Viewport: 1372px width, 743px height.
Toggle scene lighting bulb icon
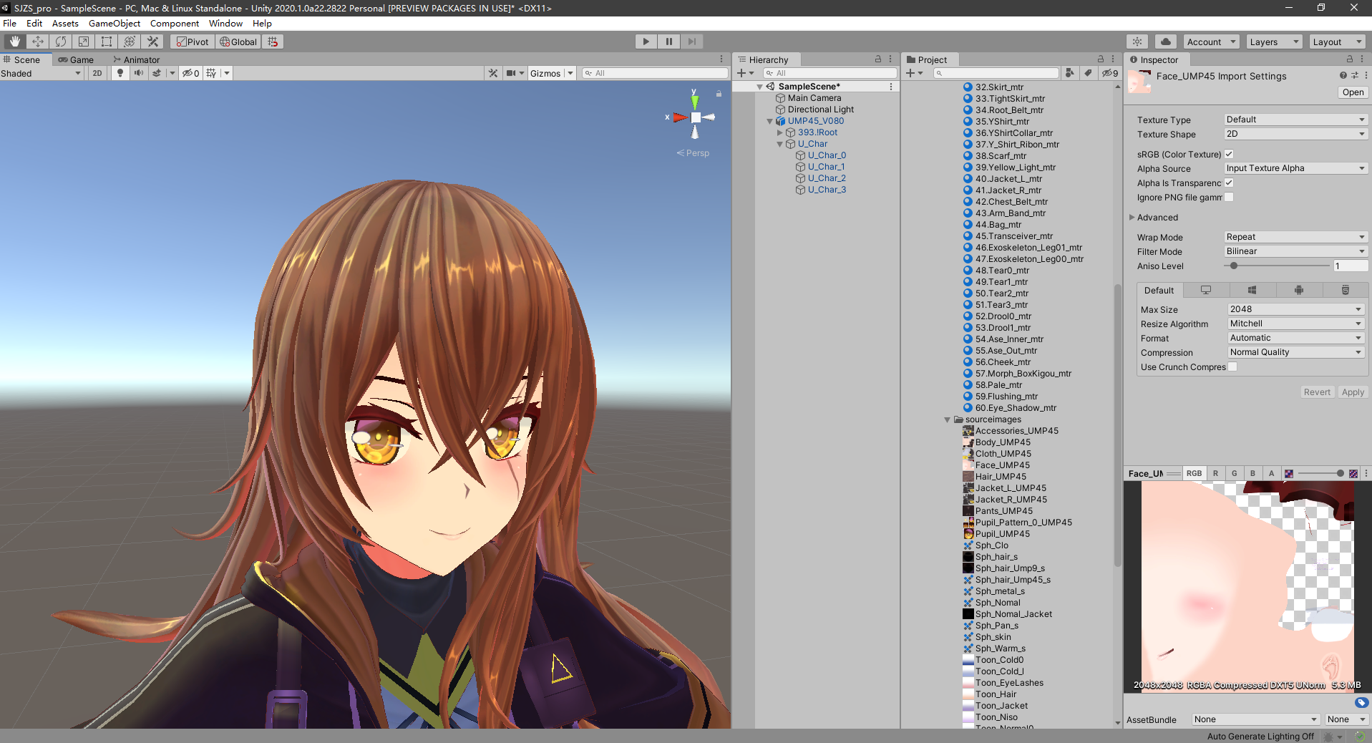pyautogui.click(x=120, y=73)
